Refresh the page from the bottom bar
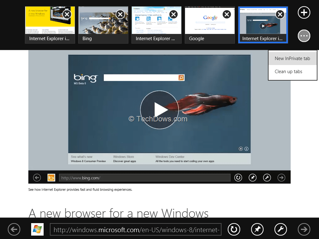The width and height of the screenshot is (319, 239). (x=234, y=229)
